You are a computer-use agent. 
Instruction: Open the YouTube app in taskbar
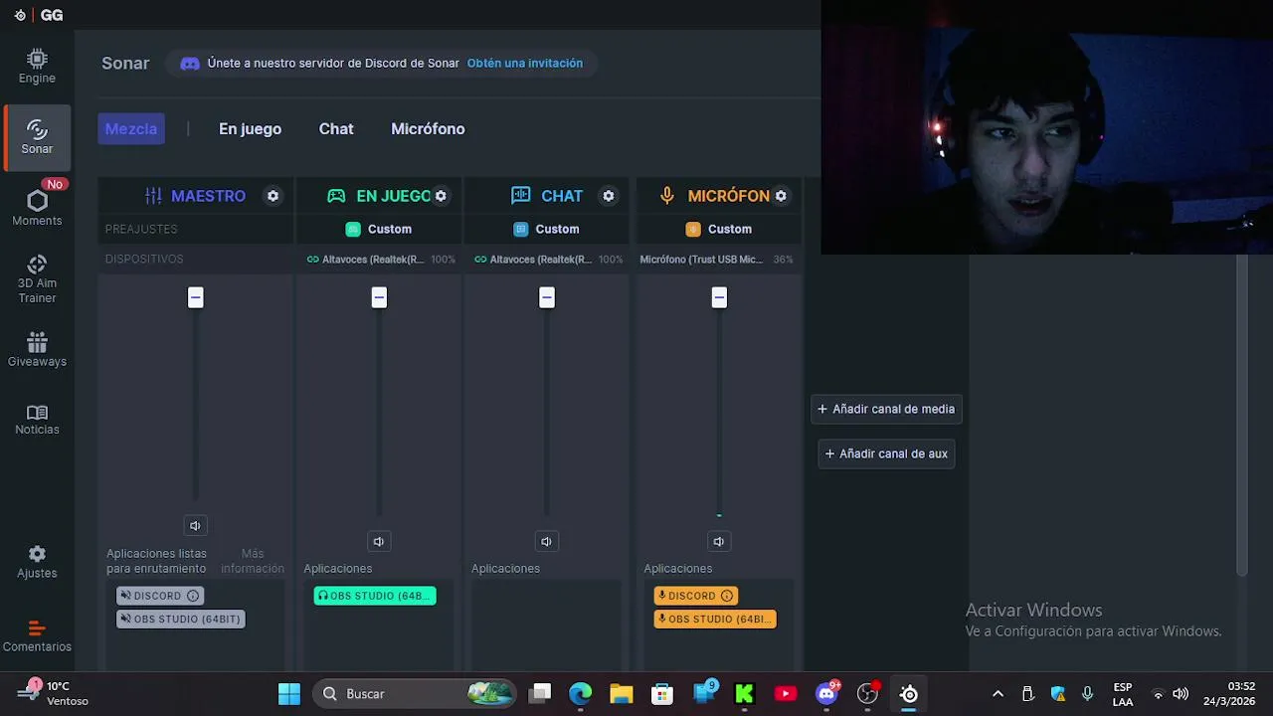[x=786, y=693]
